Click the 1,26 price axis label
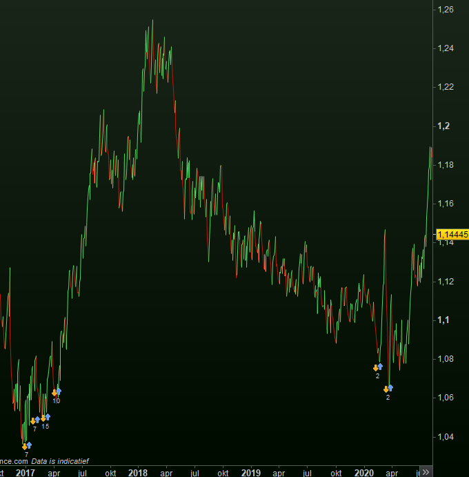 (x=446, y=10)
